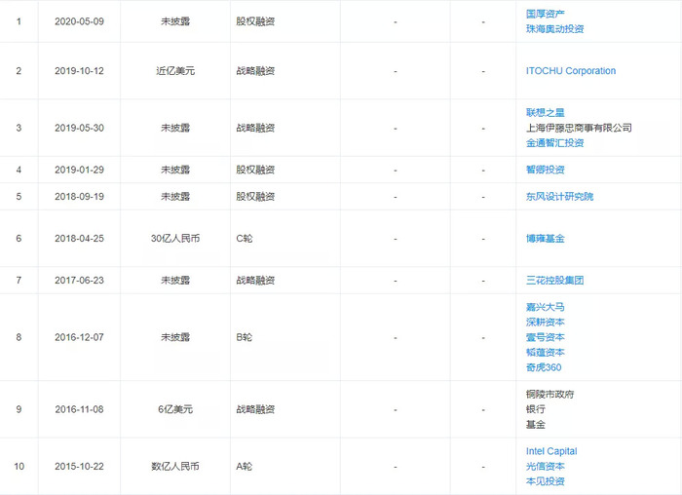Image resolution: width=682 pixels, height=495 pixels.
Task: Open the 珠海奥动投资 investor link
Action: point(554,29)
